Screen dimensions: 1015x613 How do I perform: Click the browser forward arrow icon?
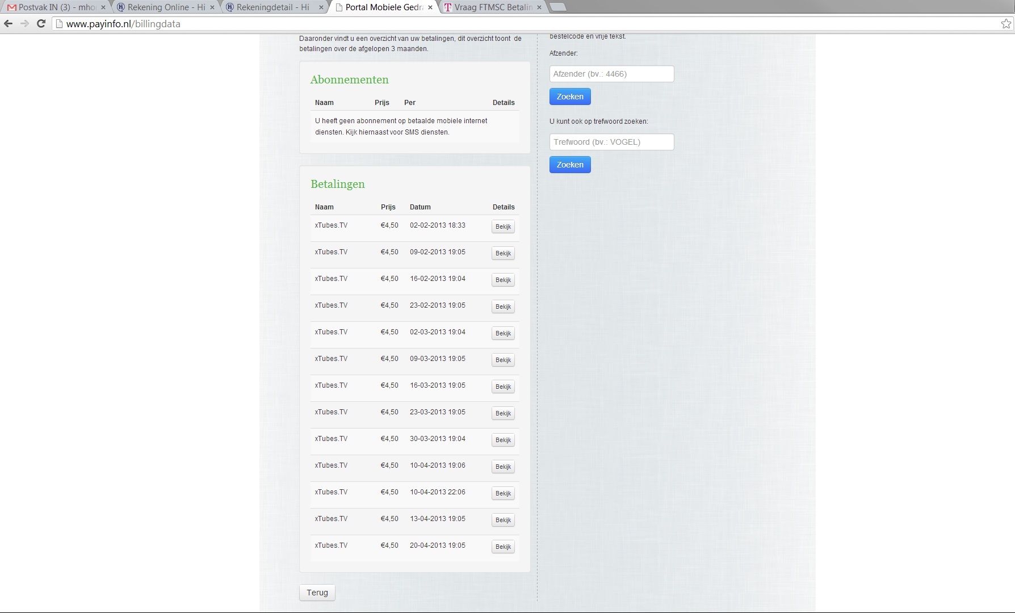click(24, 24)
